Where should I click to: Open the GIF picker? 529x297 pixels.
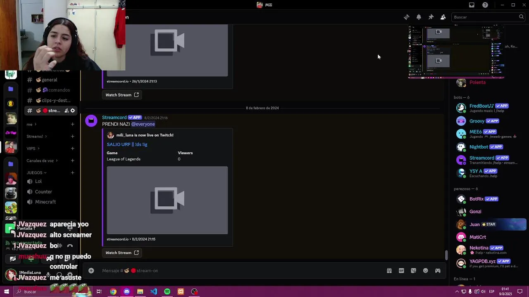tap(401, 271)
